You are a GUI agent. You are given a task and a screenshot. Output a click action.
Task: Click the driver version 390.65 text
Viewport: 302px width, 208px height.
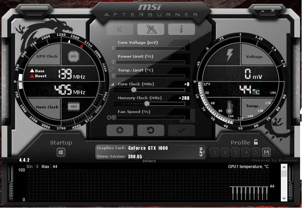coord(135,156)
